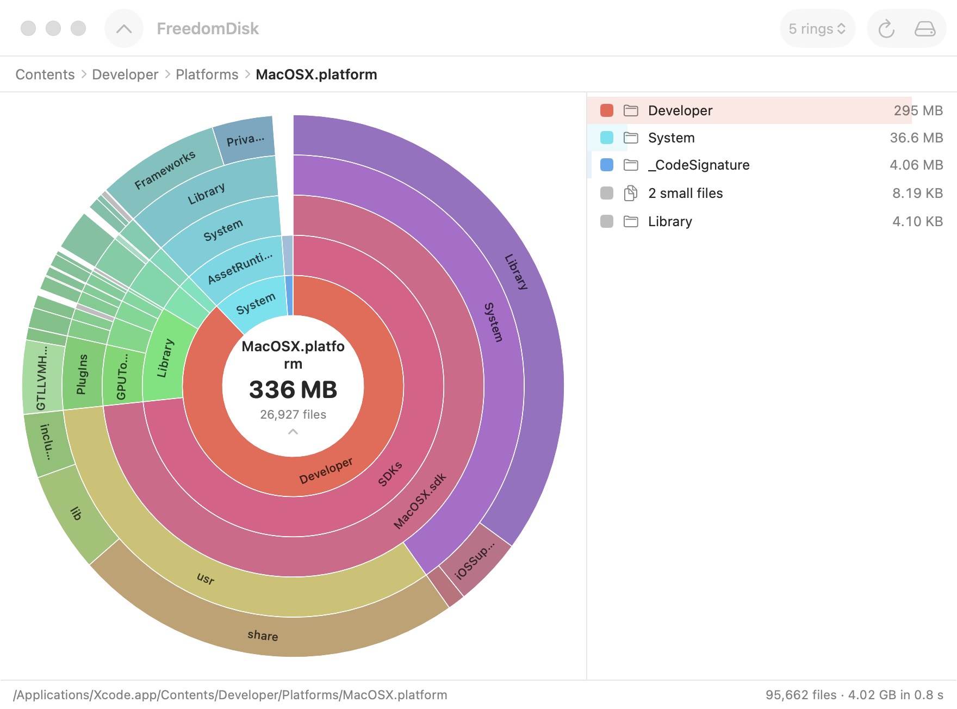
Task: Go to Platforms in the breadcrumb
Action: 207,74
